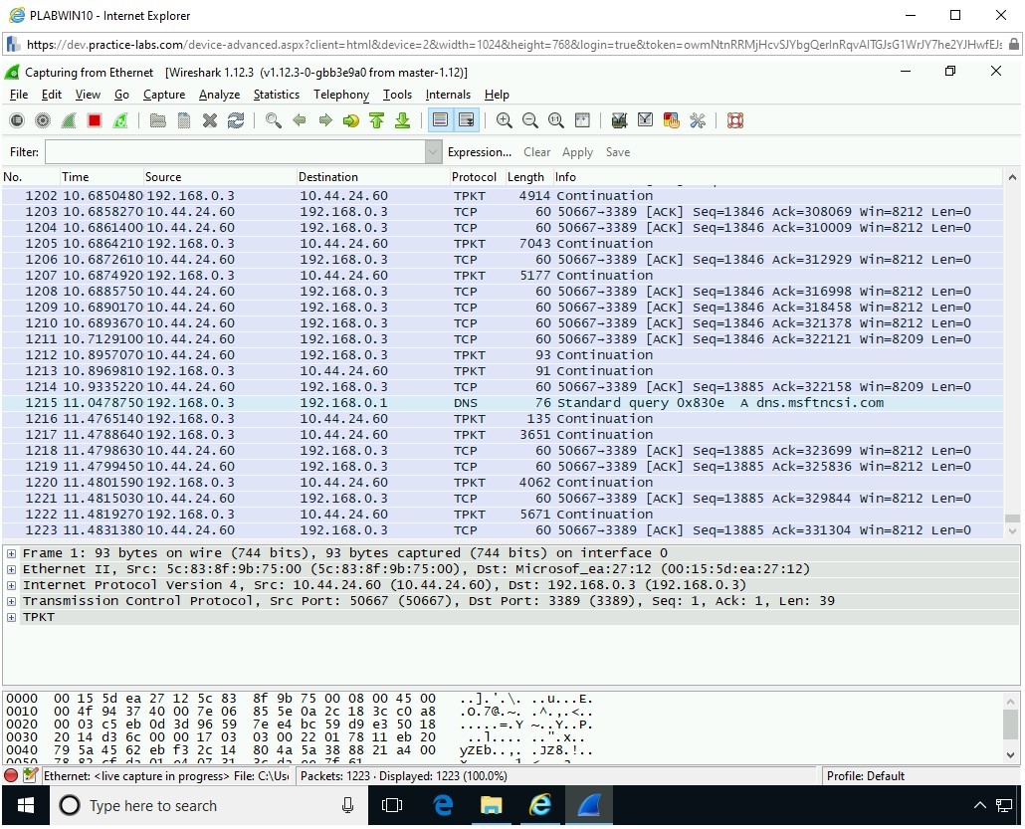Jump to the last packet
The image size is (1025, 829).
click(402, 120)
